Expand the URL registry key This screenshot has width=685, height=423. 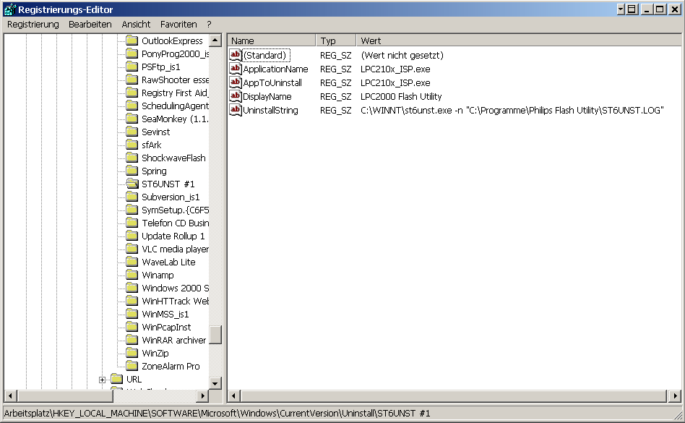point(102,380)
